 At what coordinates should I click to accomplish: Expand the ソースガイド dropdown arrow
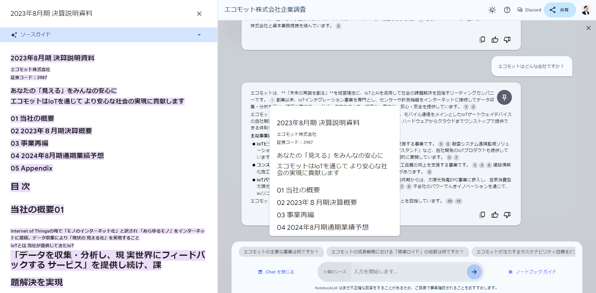pyautogui.click(x=199, y=35)
